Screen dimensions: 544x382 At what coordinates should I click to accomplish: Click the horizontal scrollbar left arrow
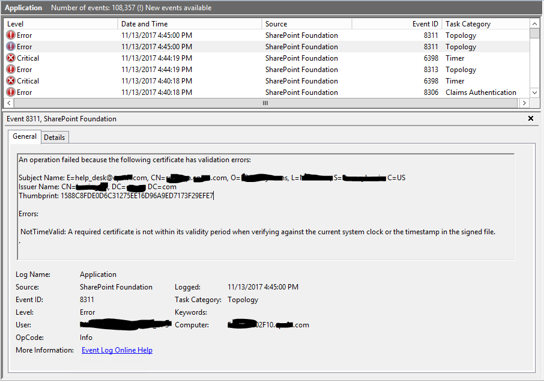pyautogui.click(x=8, y=103)
